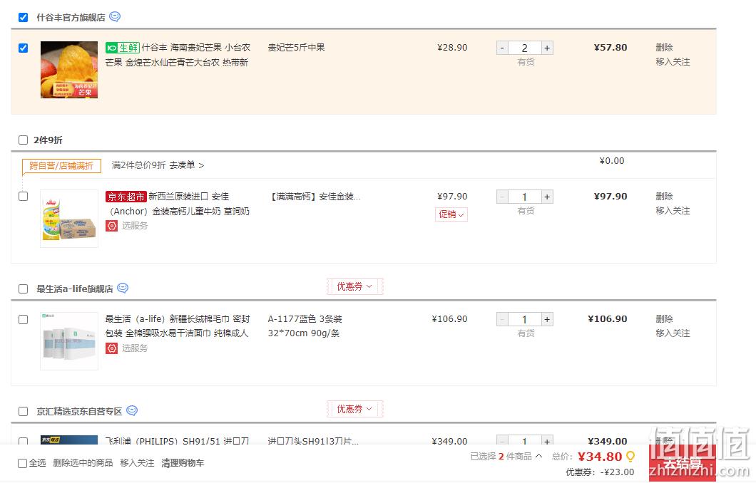Select the Philips SH91/51 product checkbox
Image resolution: width=756 pixels, height=483 pixels.
[23, 440]
